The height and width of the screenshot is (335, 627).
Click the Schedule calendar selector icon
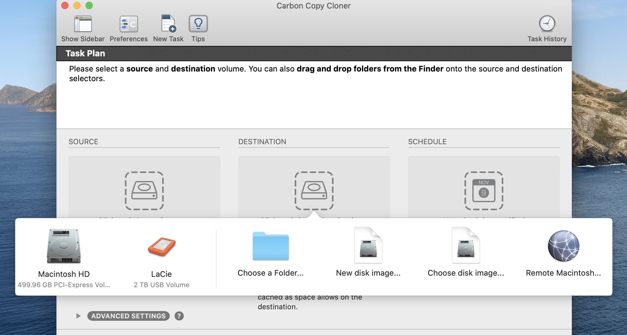pyautogui.click(x=484, y=191)
